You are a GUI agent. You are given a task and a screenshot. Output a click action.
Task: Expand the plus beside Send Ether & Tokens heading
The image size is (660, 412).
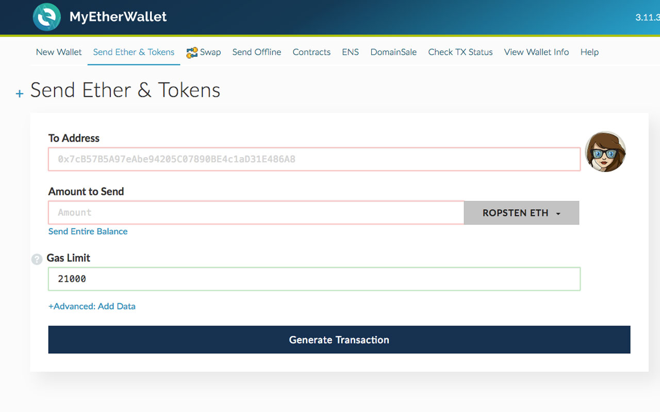coord(20,94)
